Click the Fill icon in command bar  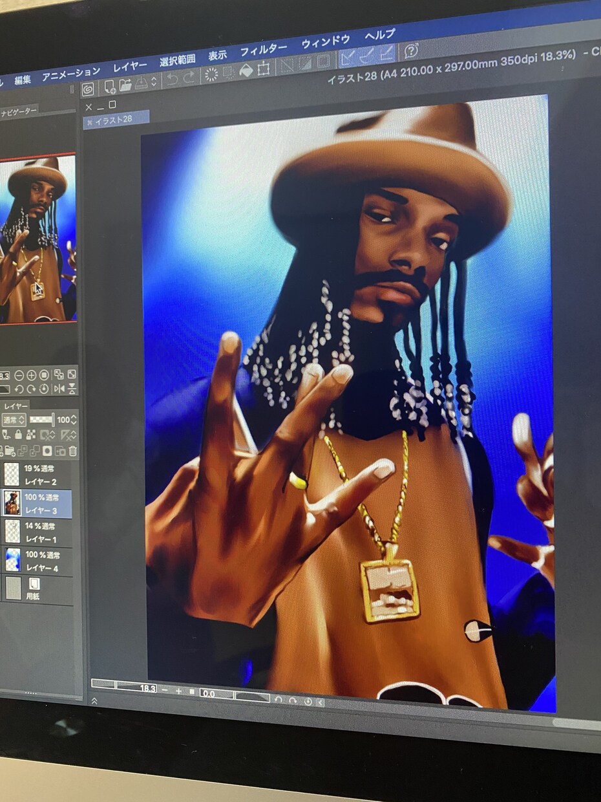coord(246,70)
